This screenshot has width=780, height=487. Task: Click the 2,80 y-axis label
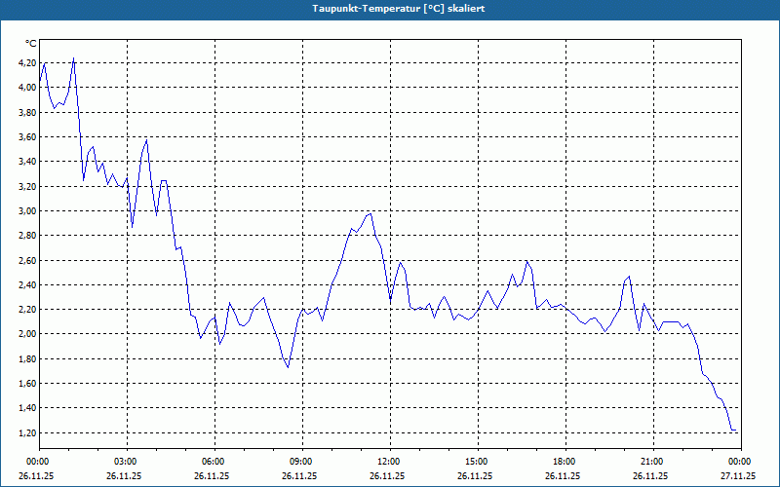(x=28, y=236)
